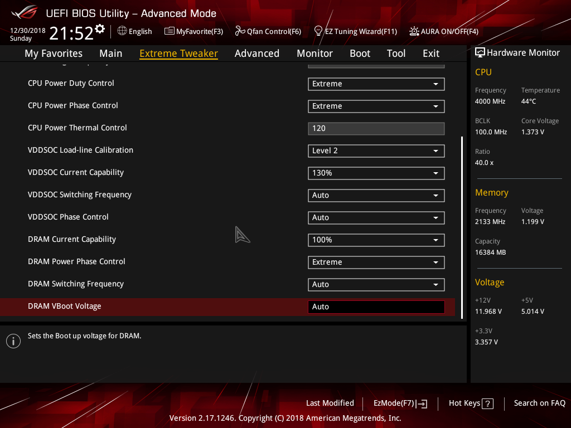Switch to My Favorites tab
The image size is (571, 428).
click(54, 53)
